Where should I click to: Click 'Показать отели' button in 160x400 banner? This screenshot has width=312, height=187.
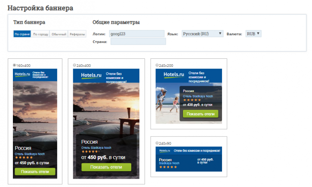point(35,172)
